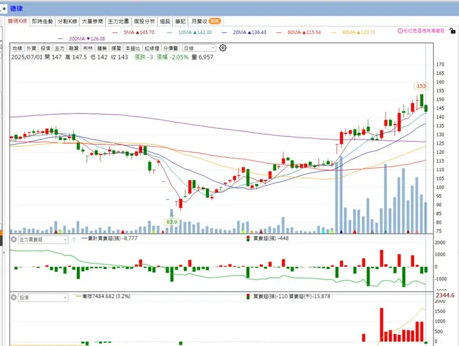
Task: Toggle the 分價量 overlay
Action: tap(171, 48)
